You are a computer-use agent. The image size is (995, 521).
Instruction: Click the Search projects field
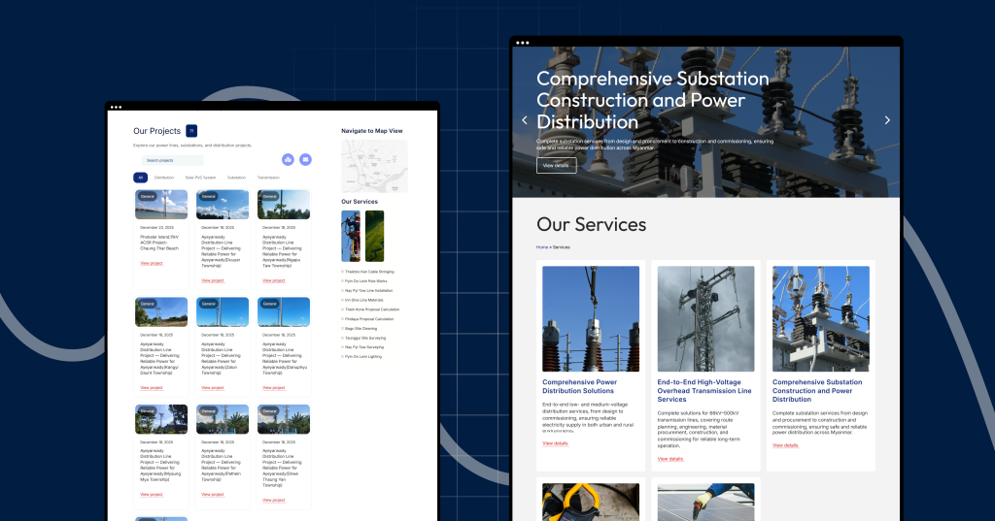pos(173,160)
